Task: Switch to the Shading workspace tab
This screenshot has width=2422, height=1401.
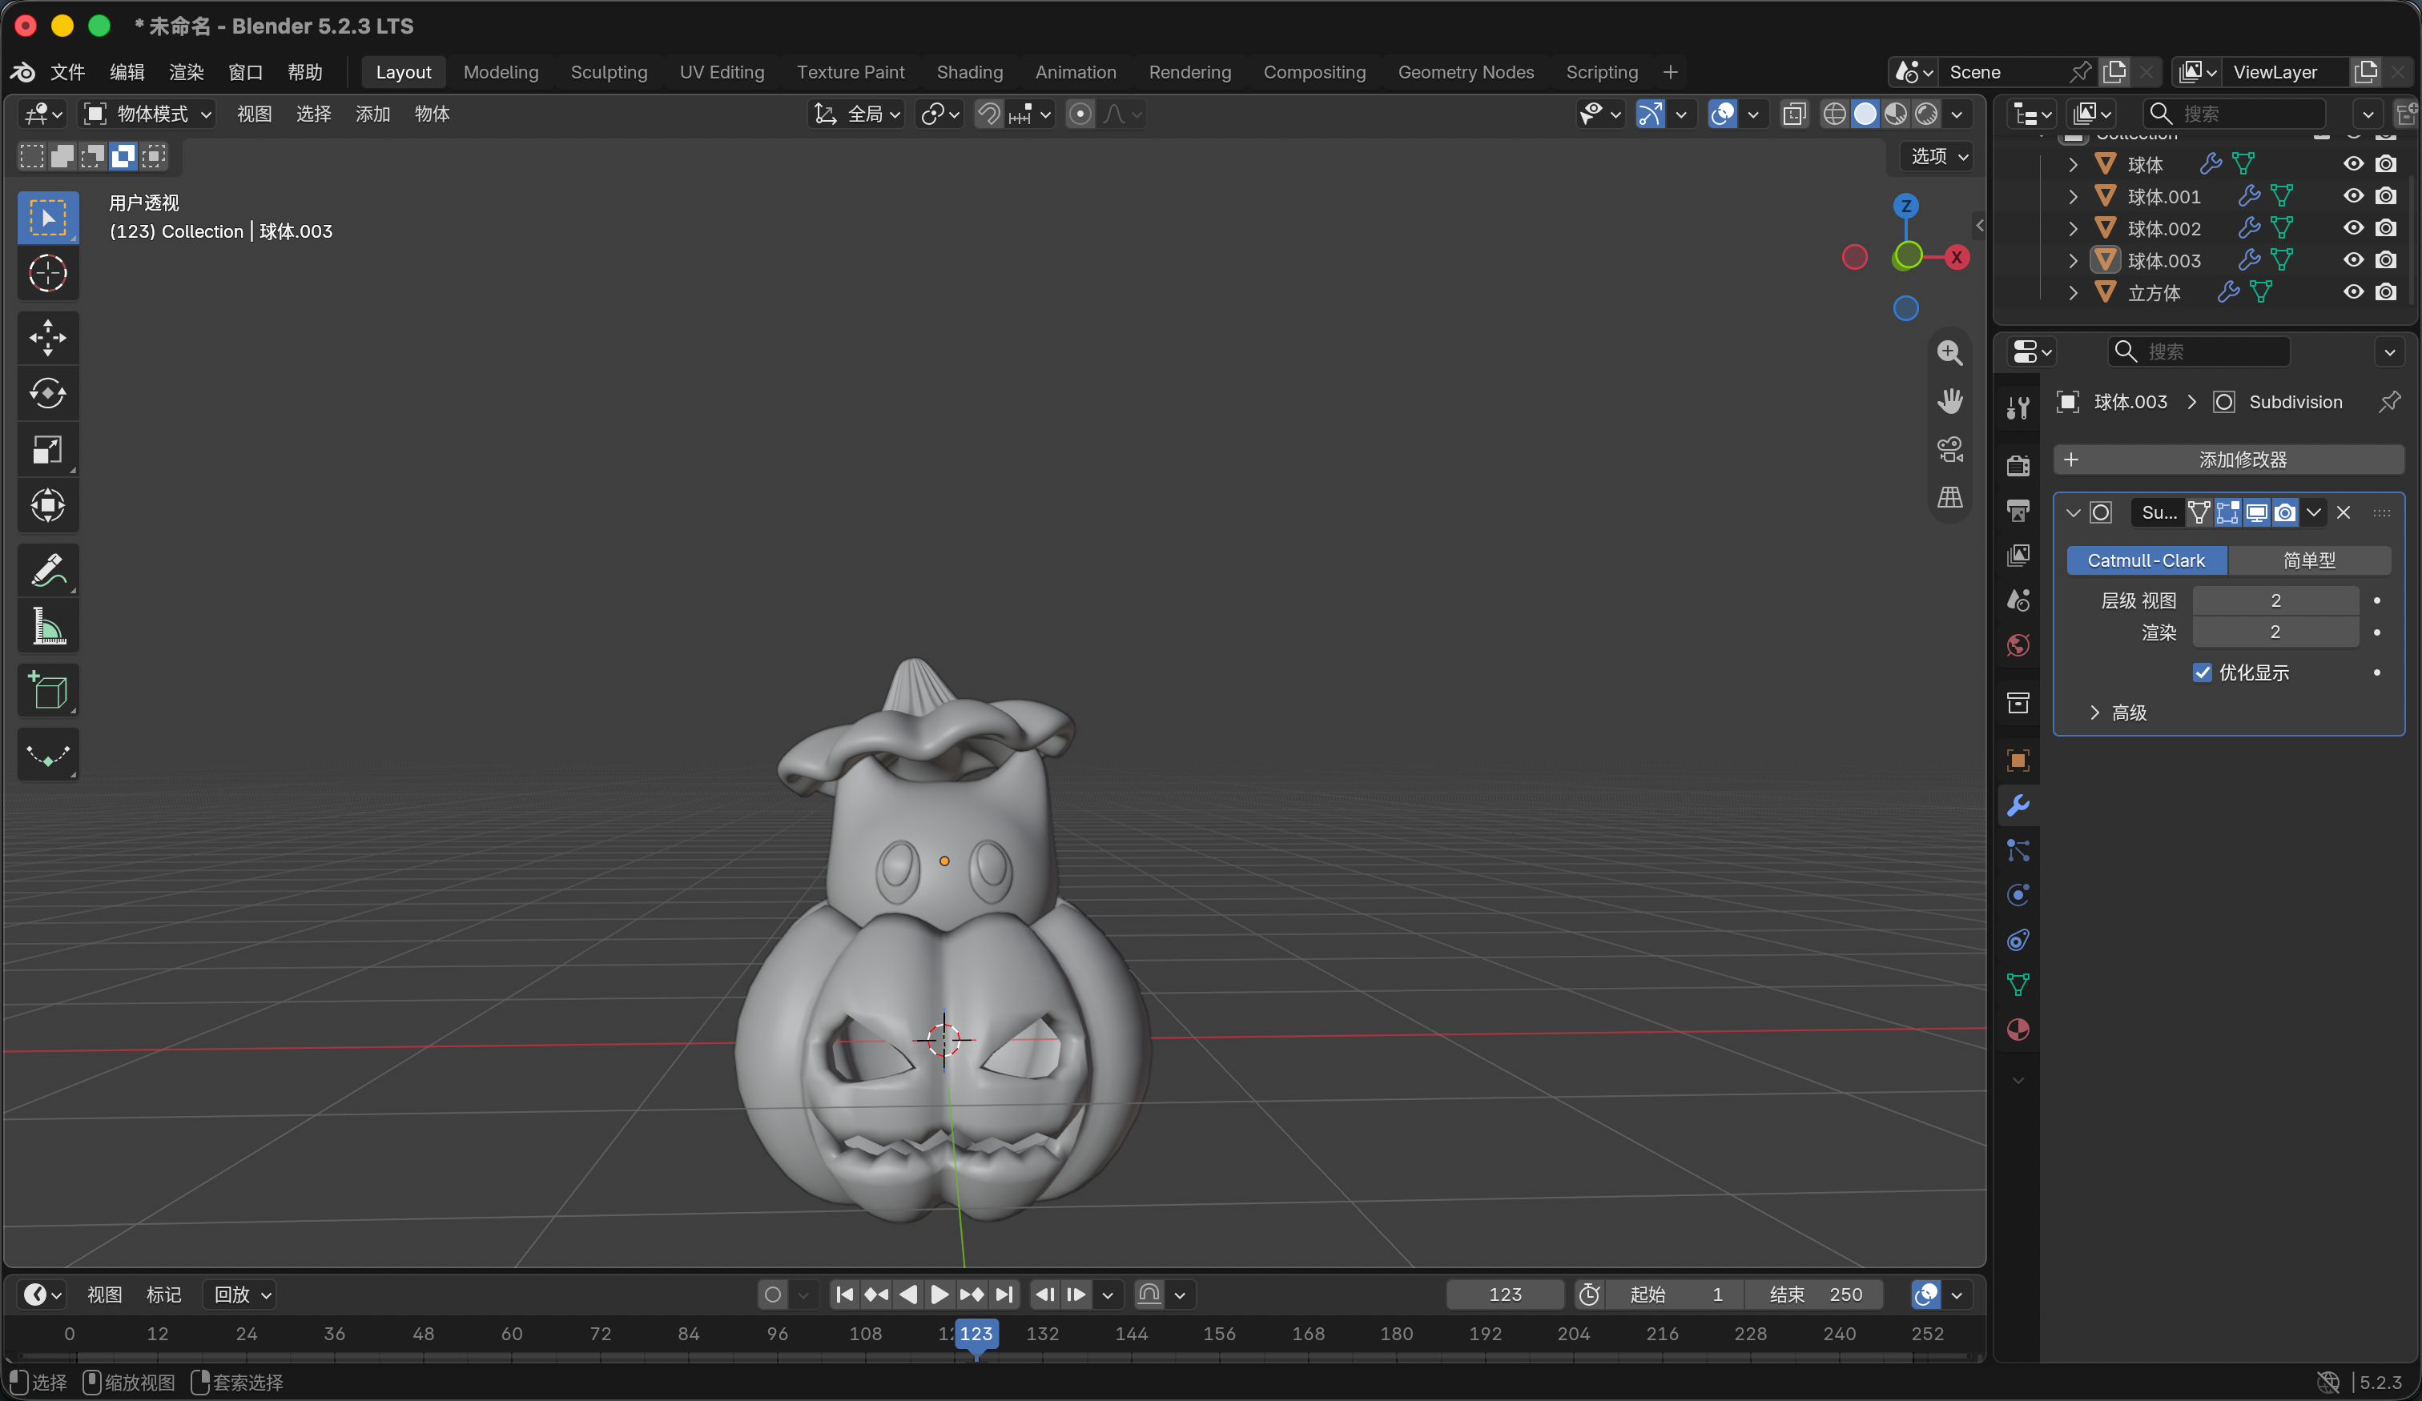Action: [969, 72]
